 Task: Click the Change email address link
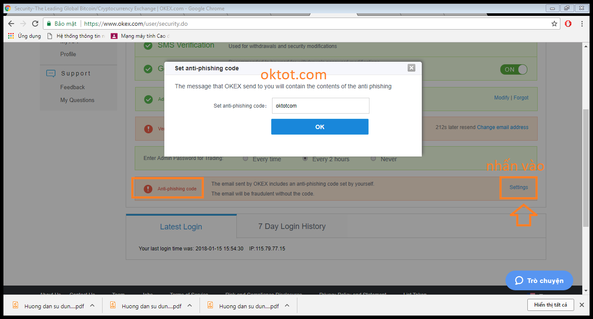tap(502, 127)
